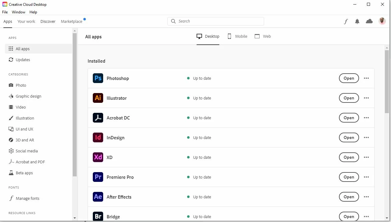Click the app list scrollbar thumb

(387, 82)
